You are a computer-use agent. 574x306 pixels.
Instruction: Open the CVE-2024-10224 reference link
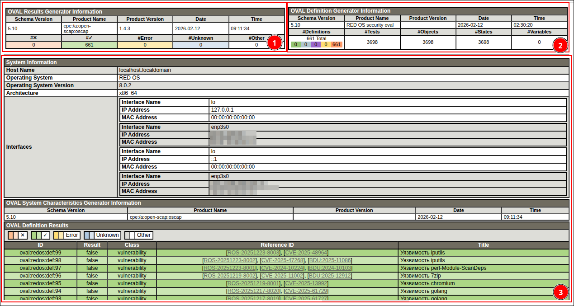[282, 268]
